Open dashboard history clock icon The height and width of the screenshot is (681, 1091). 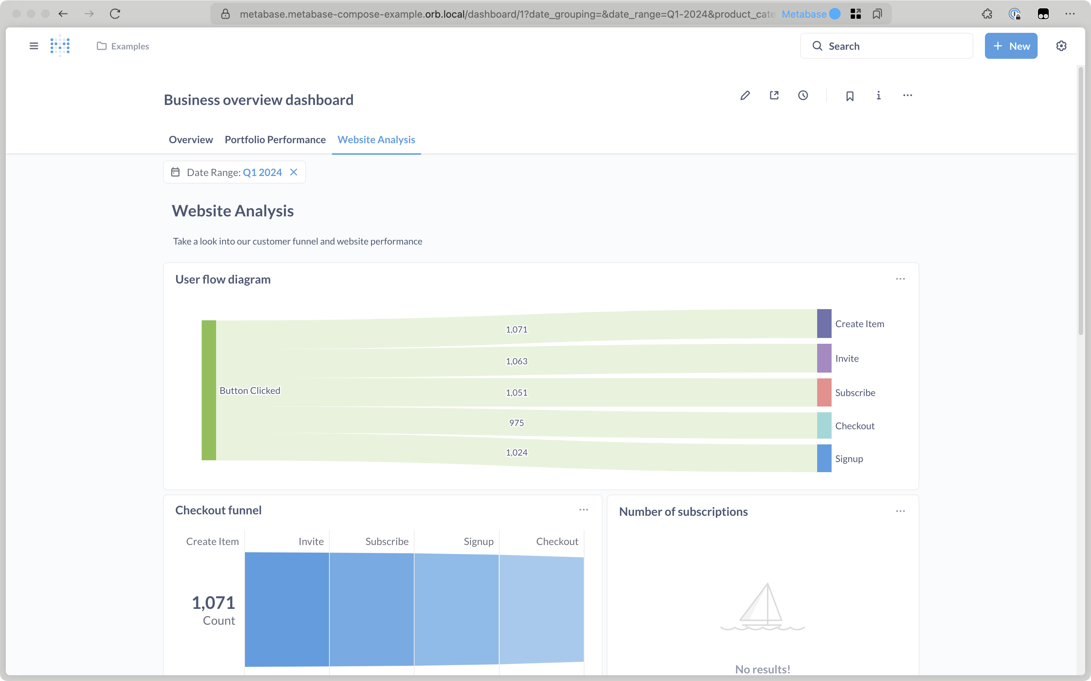[x=803, y=96]
